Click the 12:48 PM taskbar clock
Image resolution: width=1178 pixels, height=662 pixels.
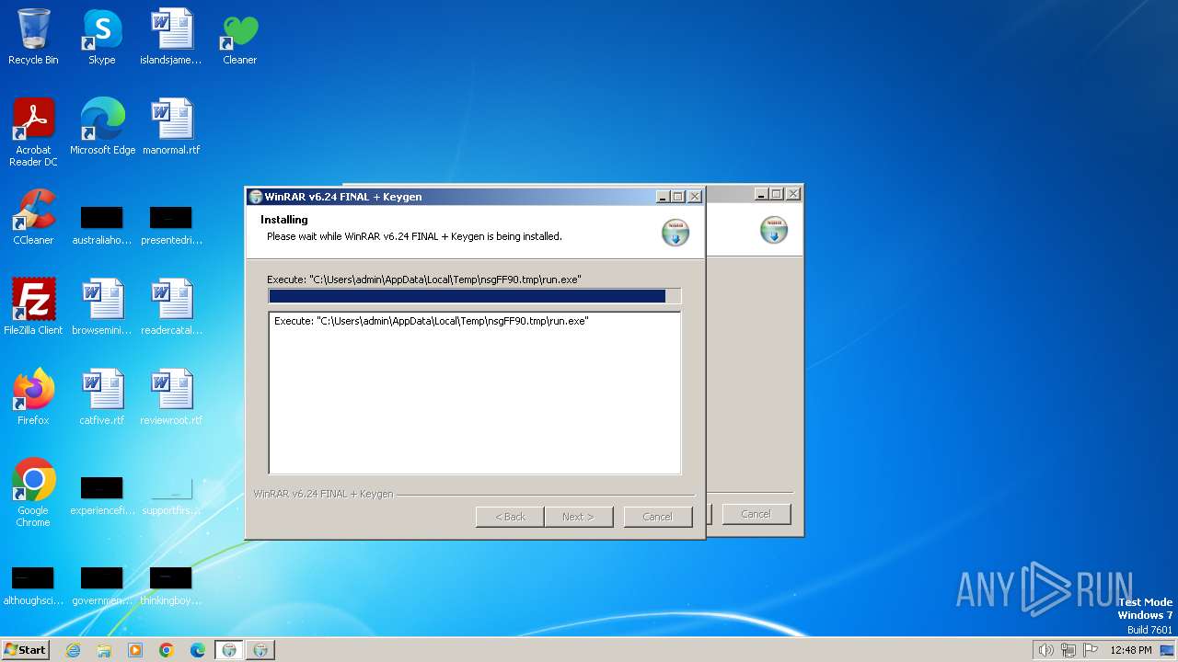pyautogui.click(x=1131, y=650)
